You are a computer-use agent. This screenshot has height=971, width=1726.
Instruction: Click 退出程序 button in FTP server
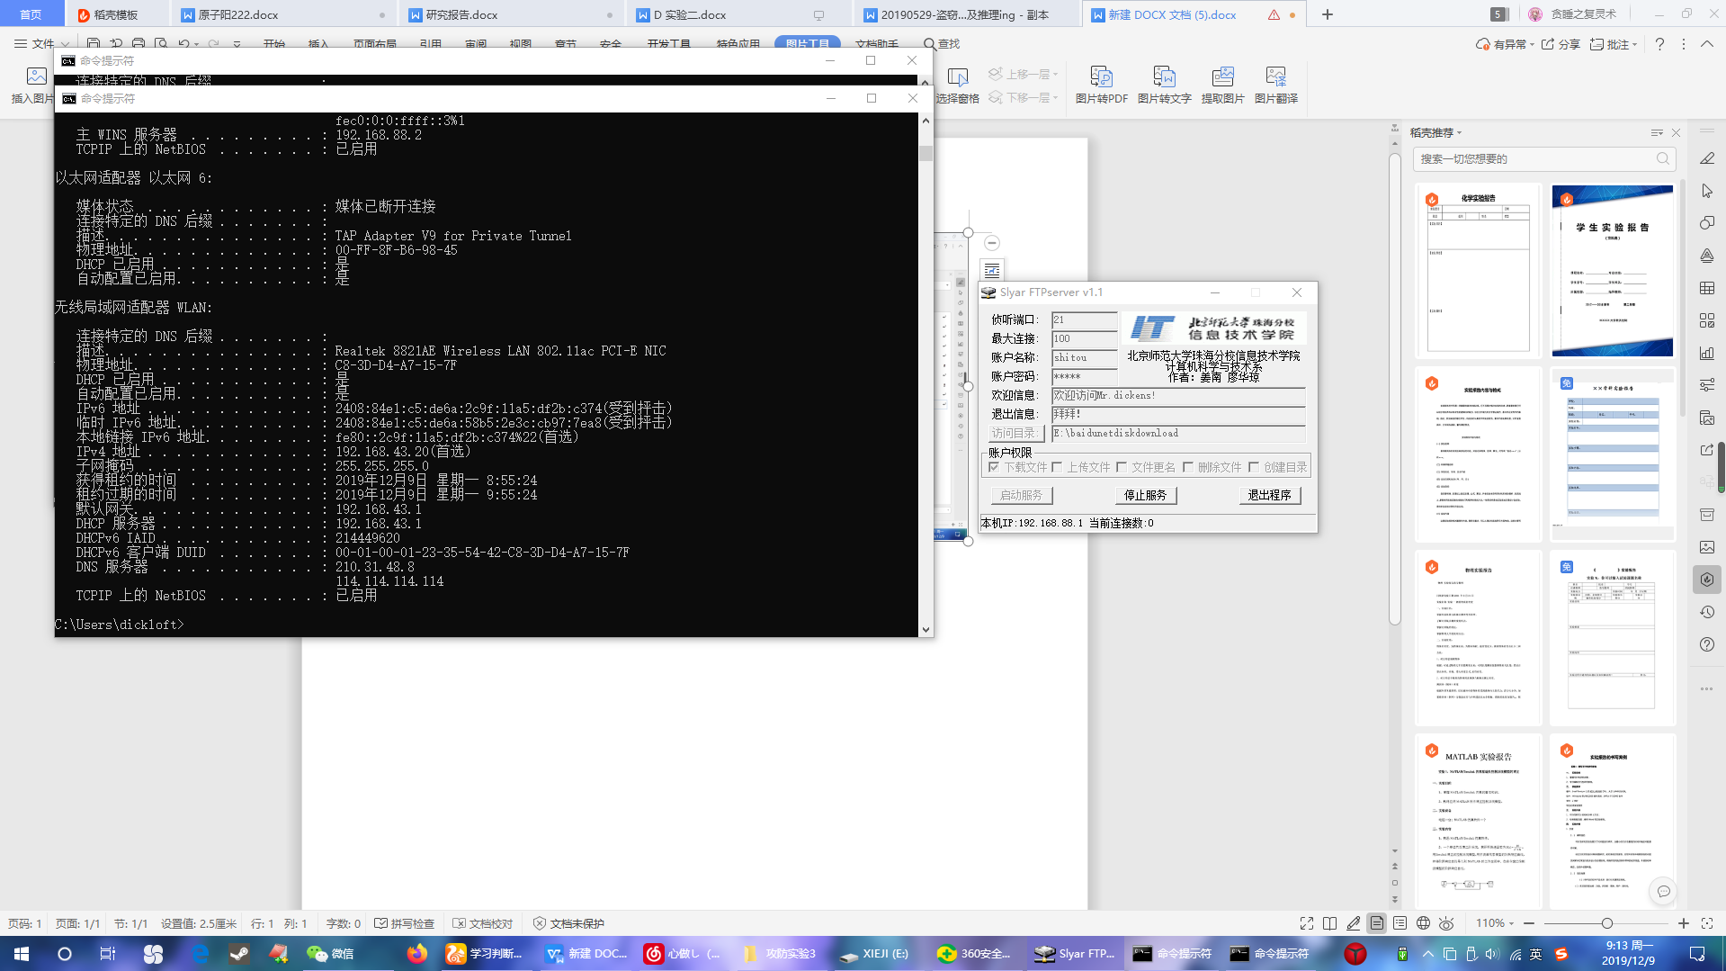pos(1269,495)
